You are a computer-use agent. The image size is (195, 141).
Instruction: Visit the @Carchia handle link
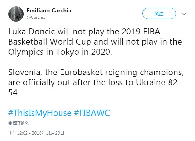click(x=36, y=17)
